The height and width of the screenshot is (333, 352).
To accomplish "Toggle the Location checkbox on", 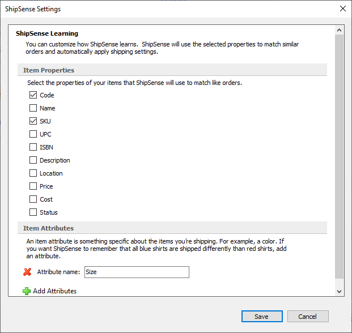I will tap(33, 173).
